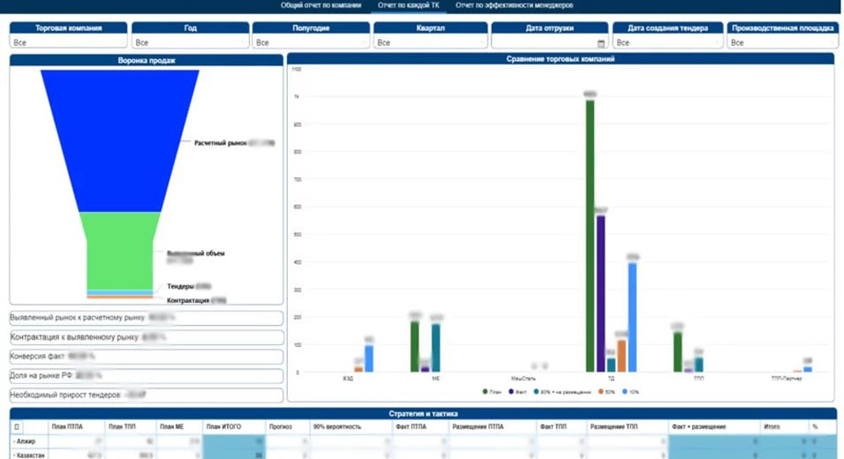Click dark purple Факт legend marker

(511, 391)
